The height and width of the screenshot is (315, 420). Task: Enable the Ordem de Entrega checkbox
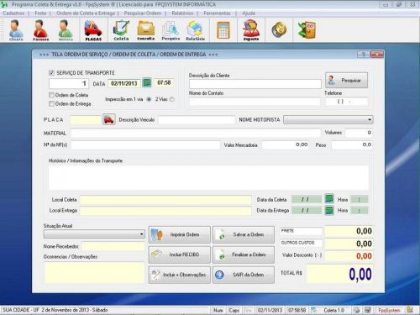pos(51,104)
